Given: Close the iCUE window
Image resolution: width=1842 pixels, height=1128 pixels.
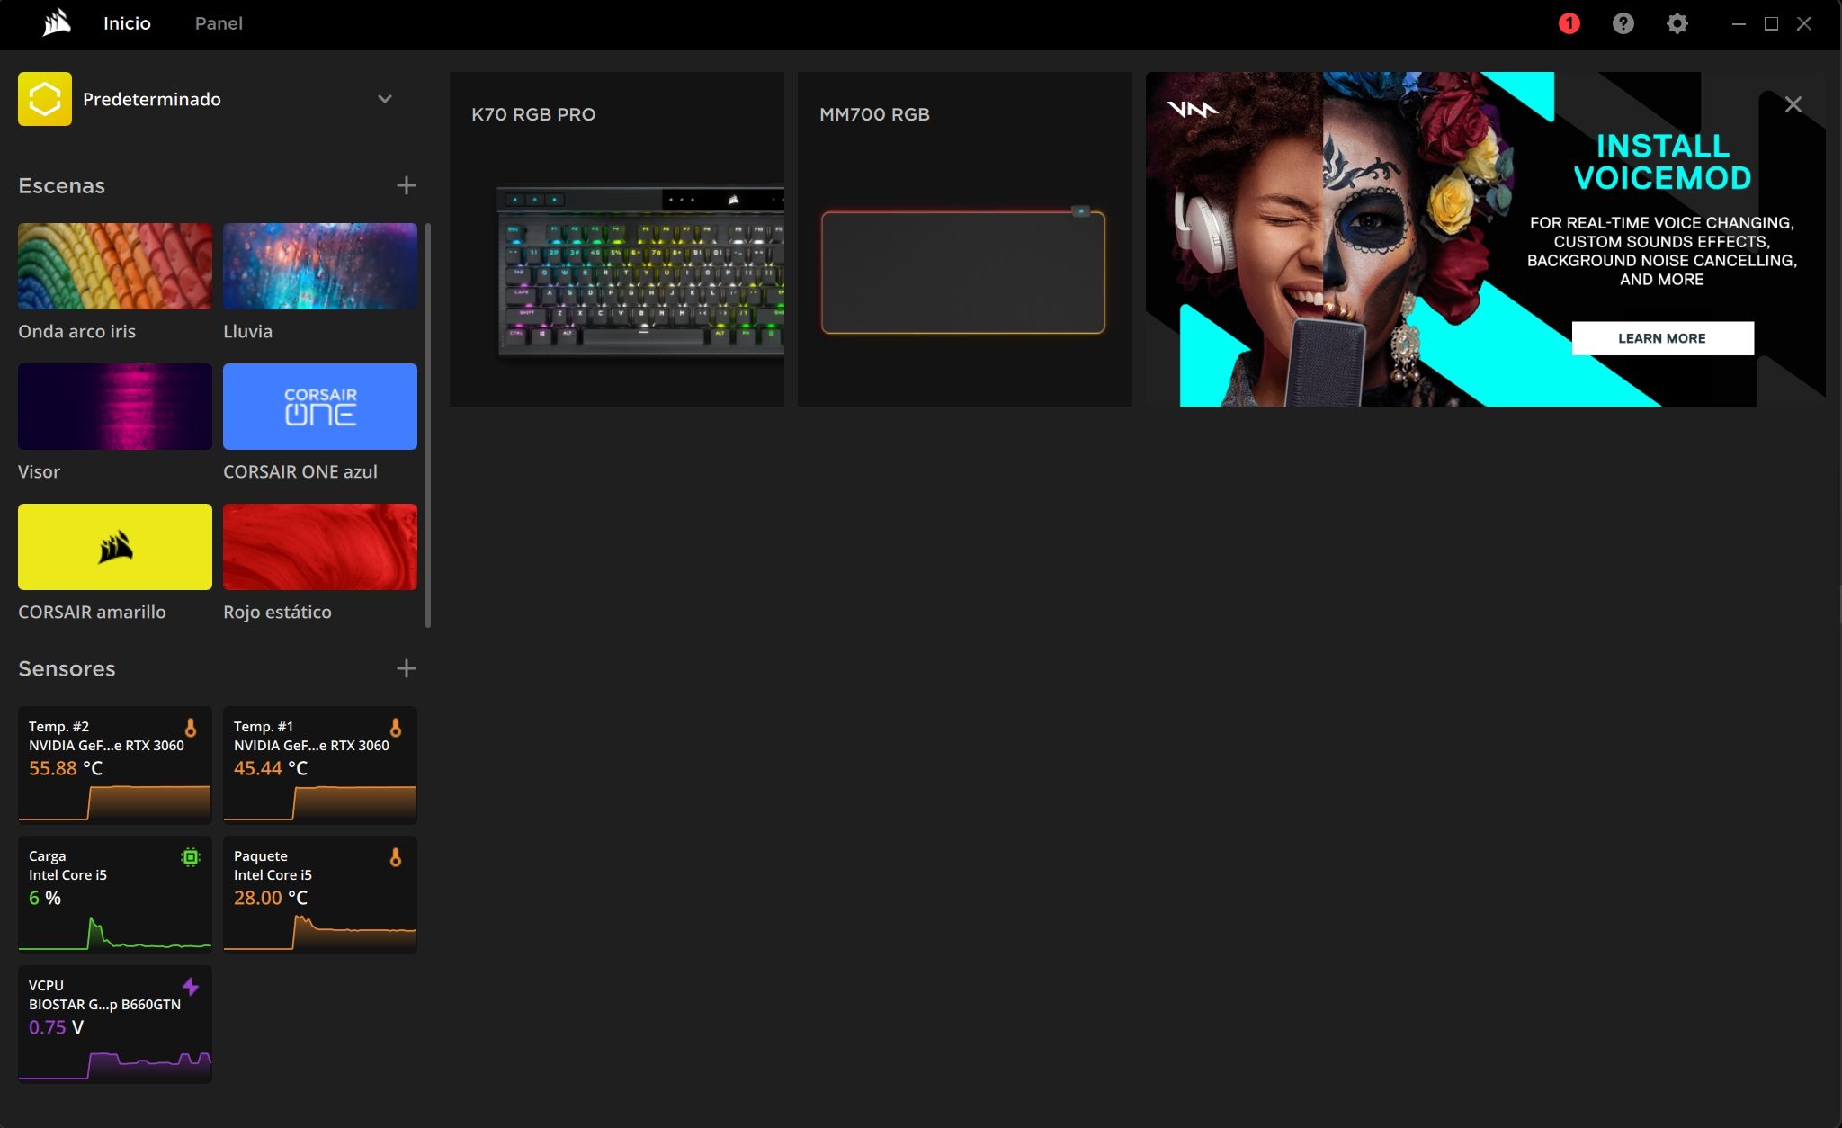Looking at the screenshot, I should pos(1803,24).
